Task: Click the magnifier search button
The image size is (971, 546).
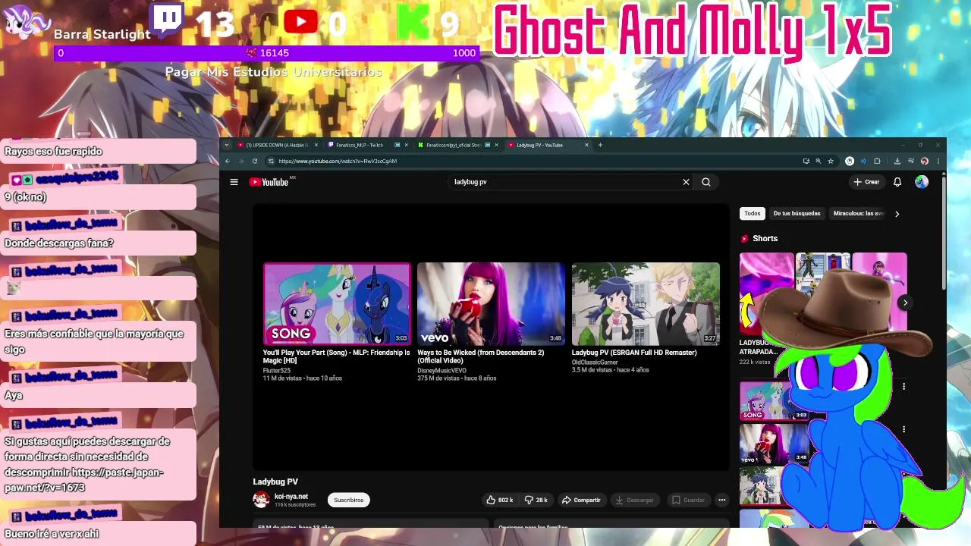Action: pyautogui.click(x=706, y=182)
